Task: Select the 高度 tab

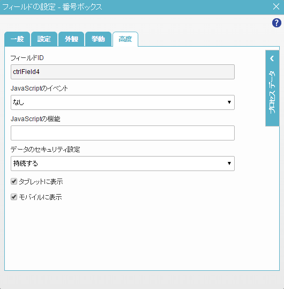Action: point(125,39)
